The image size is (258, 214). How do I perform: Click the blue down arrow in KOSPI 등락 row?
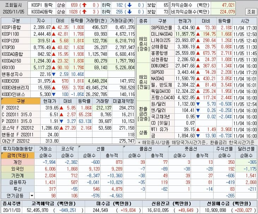(130, 5)
